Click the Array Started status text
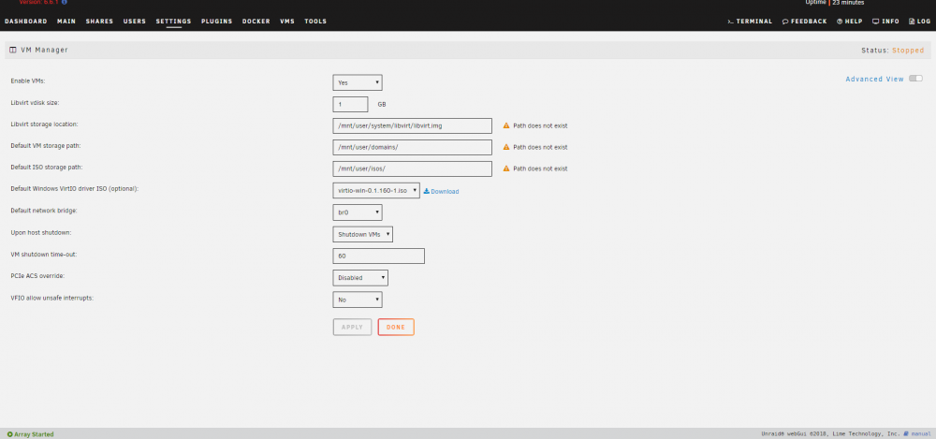 click(x=34, y=434)
